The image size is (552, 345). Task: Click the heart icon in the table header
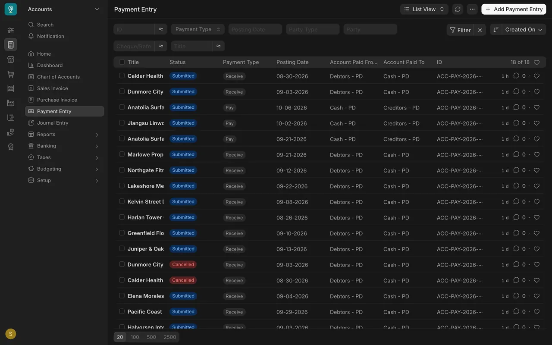(536, 63)
